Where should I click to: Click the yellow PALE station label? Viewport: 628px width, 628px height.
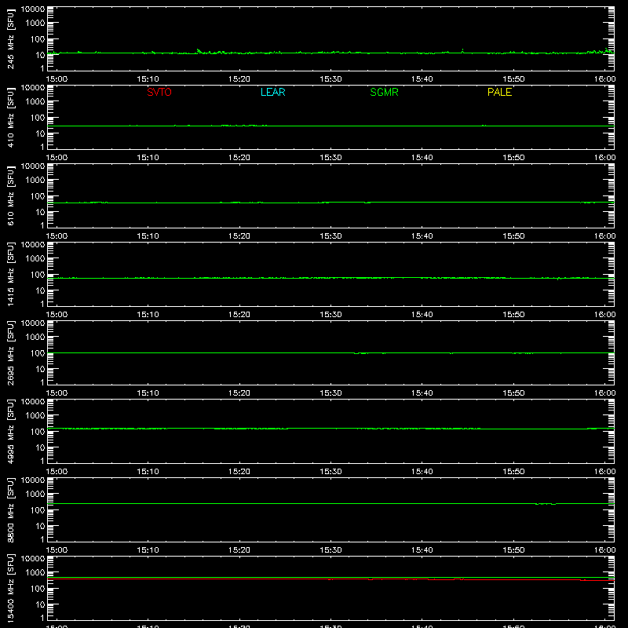click(499, 92)
